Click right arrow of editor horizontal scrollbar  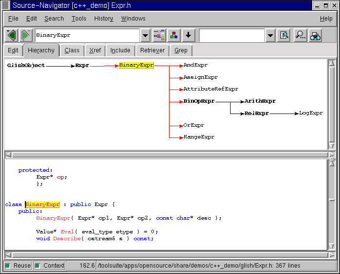click(332, 255)
